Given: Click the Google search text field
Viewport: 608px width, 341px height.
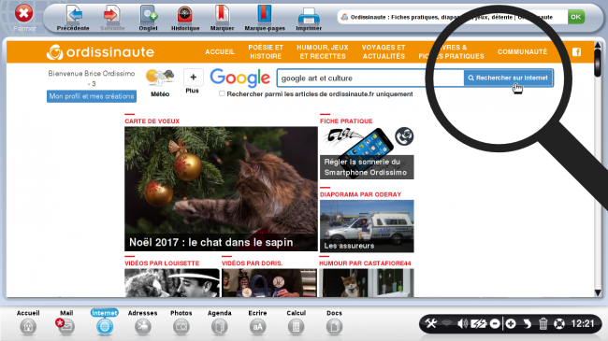Looking at the screenshot, I should pyautogui.click(x=370, y=78).
